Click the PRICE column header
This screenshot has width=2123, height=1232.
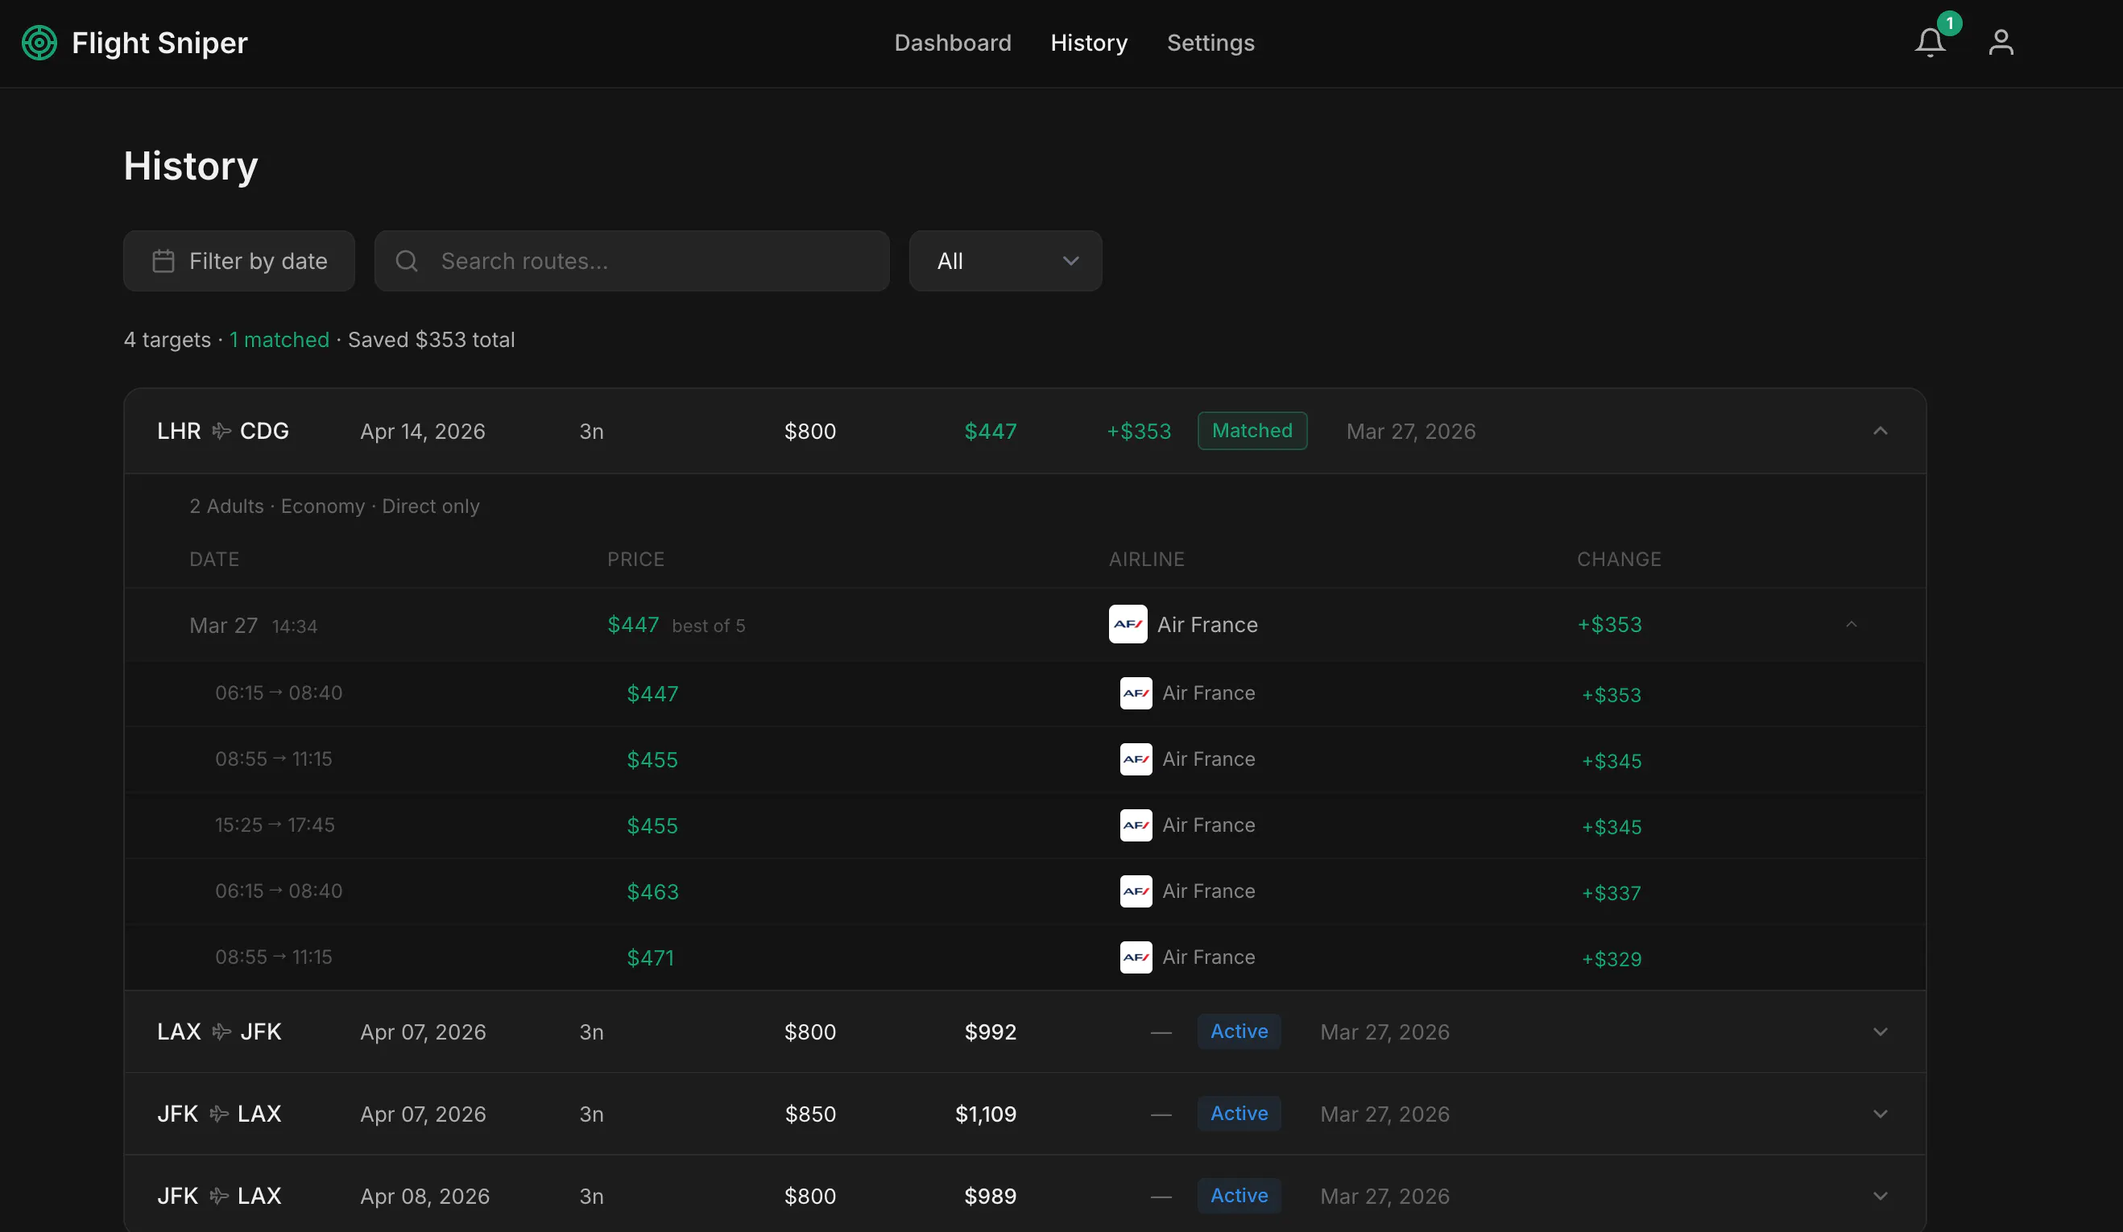tap(635, 559)
